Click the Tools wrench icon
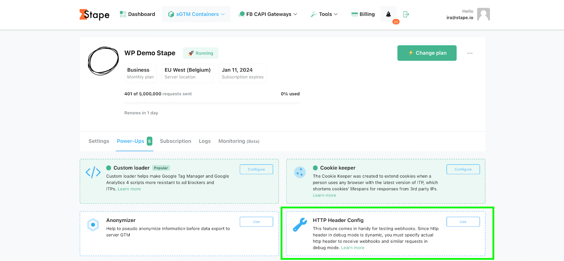This screenshot has width=564, height=261. [x=313, y=14]
